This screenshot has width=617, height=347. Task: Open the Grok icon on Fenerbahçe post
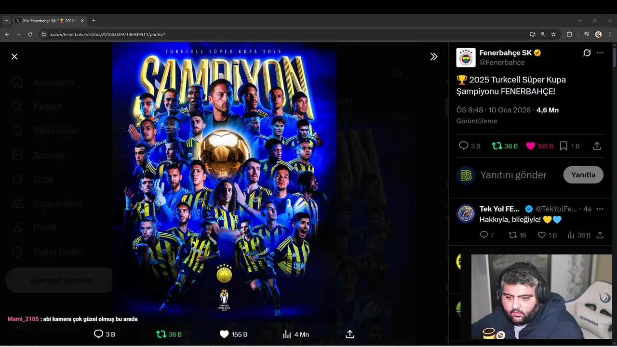pyautogui.click(x=587, y=53)
